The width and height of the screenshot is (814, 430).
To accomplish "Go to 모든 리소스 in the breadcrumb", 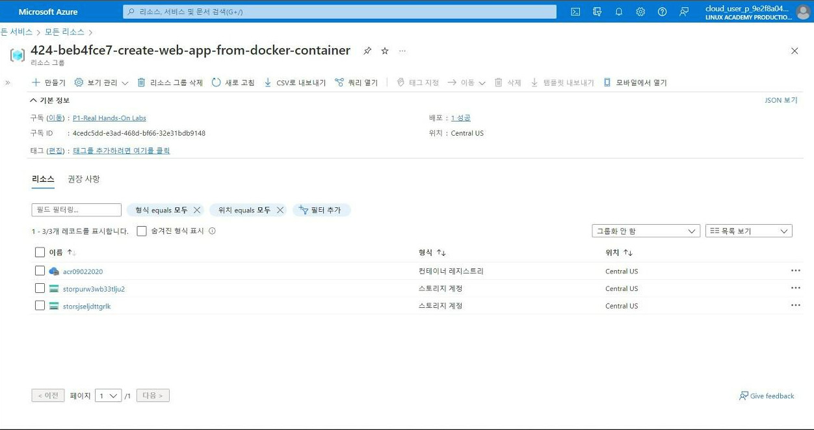I will tap(64, 32).
